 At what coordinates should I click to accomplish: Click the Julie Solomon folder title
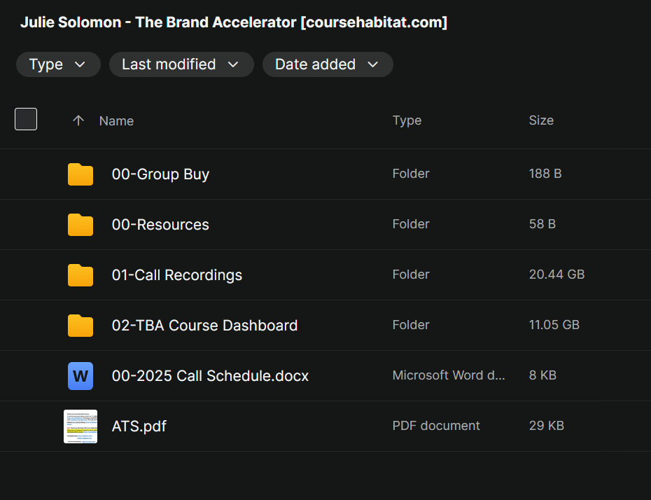[234, 22]
